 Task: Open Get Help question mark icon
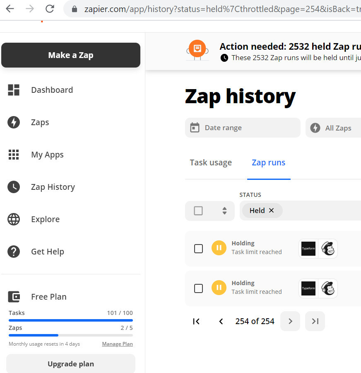coord(14,252)
